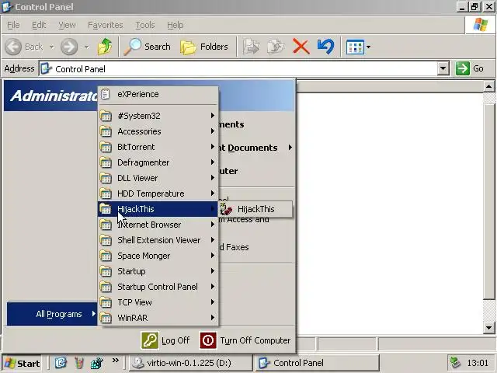This screenshot has width=497, height=373.
Task: Click the Internet Browser folder icon
Action: 106,225
